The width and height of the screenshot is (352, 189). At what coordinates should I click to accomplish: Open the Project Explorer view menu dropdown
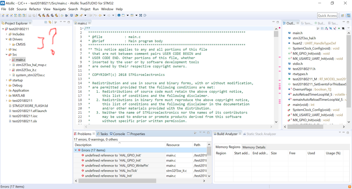click(61, 22)
